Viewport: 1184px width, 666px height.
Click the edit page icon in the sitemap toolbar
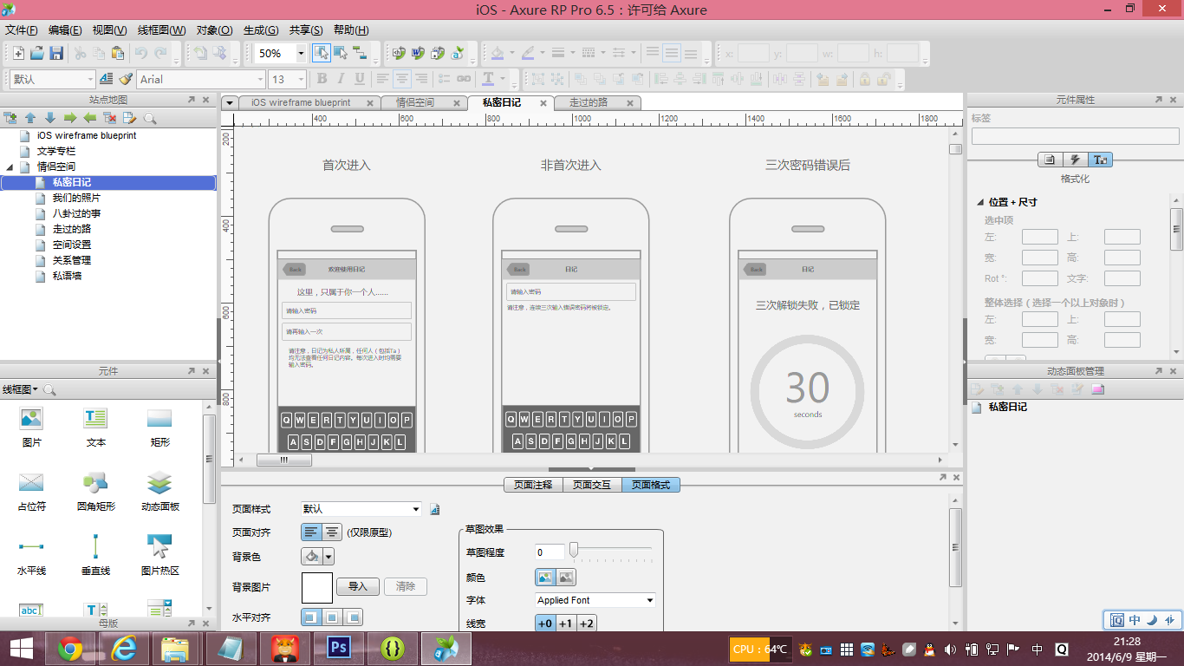(130, 118)
